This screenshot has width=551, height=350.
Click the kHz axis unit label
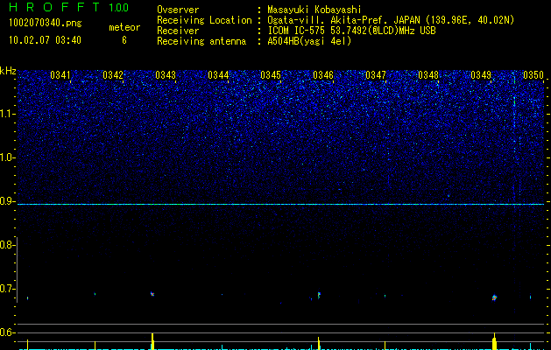(x=8, y=71)
